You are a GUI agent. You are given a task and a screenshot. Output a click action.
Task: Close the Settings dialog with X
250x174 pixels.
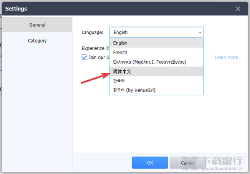pos(238,8)
